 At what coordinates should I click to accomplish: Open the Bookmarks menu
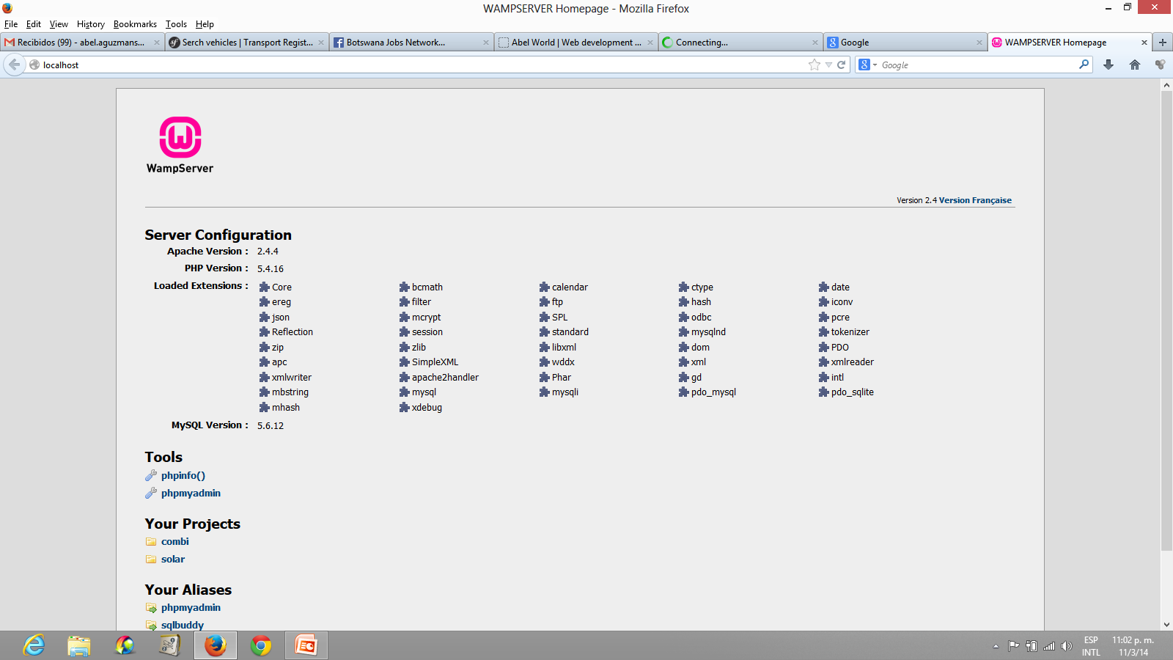click(x=135, y=24)
